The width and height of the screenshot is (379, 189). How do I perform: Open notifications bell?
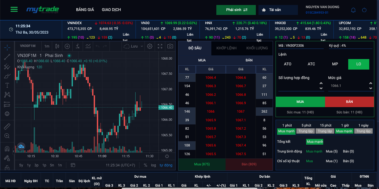click(x=353, y=10)
